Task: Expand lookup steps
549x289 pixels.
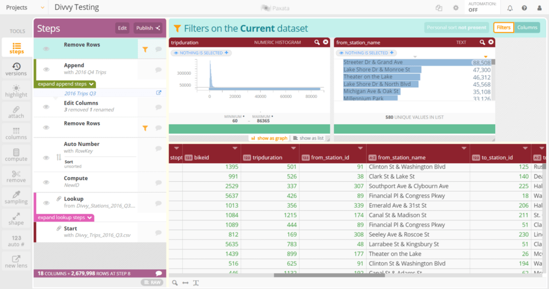Action: coord(65,218)
